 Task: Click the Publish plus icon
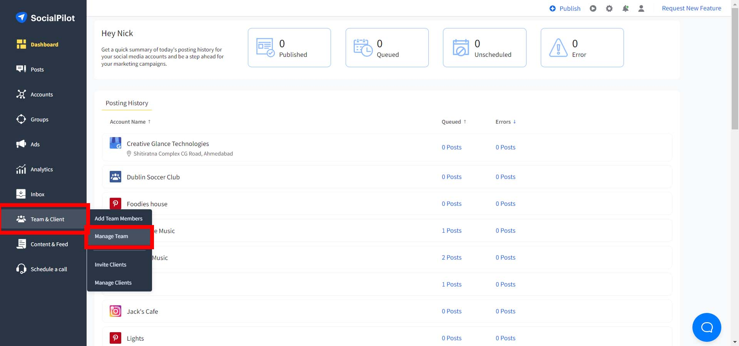pos(553,8)
